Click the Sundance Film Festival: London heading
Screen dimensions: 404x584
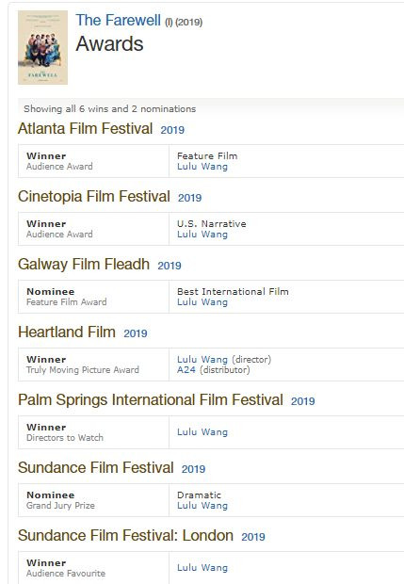pyautogui.click(x=126, y=535)
